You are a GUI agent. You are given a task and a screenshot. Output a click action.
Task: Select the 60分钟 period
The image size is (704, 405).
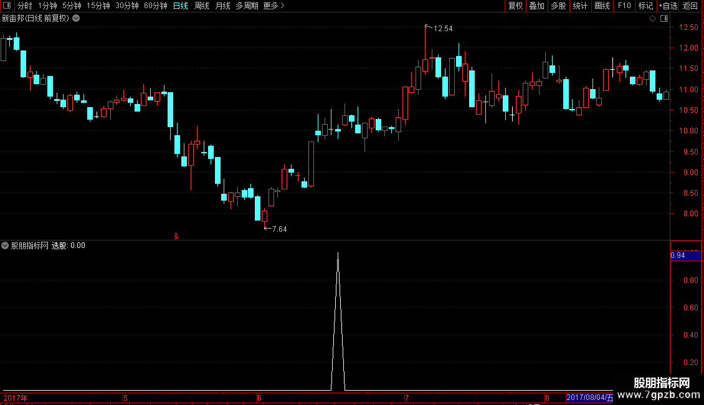155,6
